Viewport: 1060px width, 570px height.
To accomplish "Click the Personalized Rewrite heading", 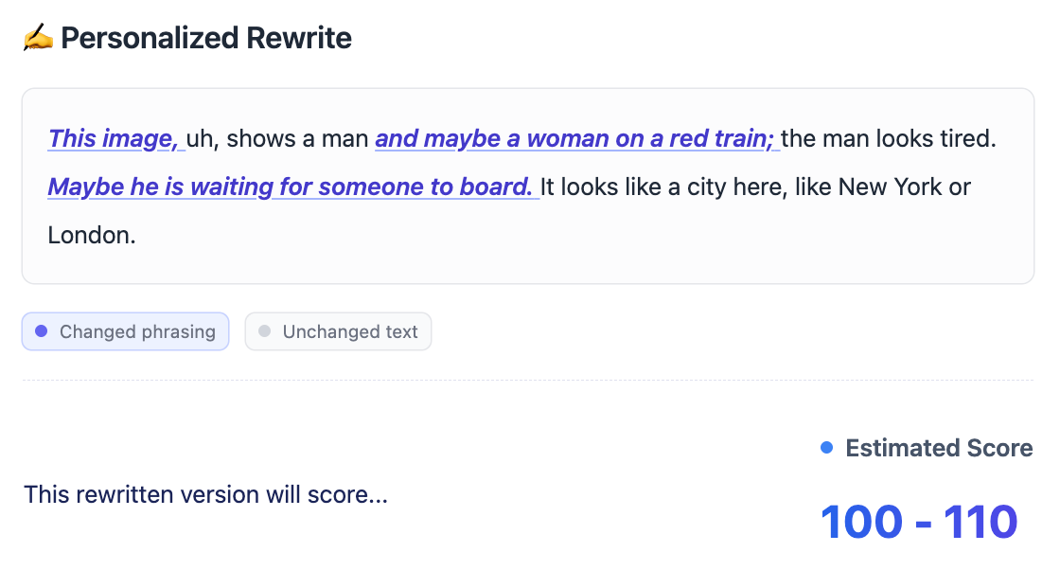I will point(206,39).
